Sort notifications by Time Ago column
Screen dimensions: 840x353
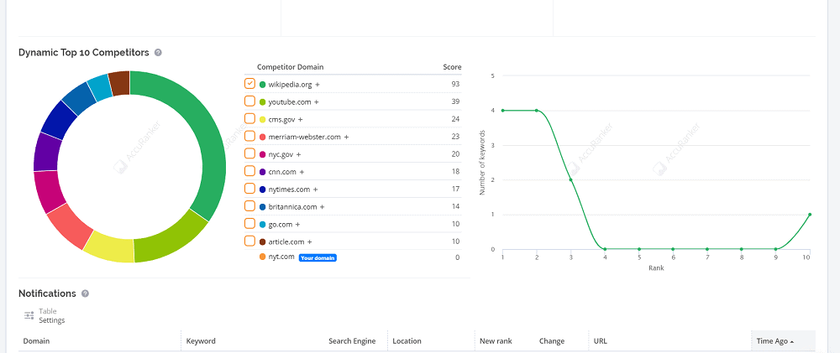point(774,341)
